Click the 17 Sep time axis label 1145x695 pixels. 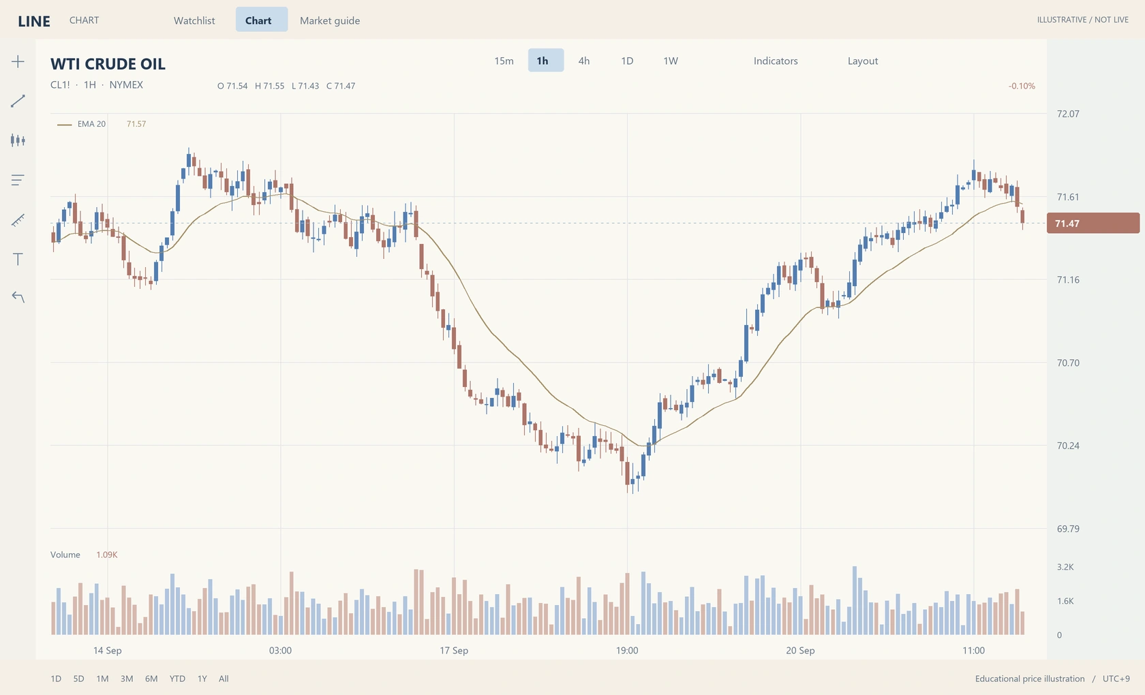(454, 651)
